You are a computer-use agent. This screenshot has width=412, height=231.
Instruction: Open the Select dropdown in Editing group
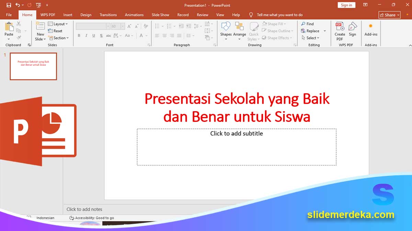311,38
